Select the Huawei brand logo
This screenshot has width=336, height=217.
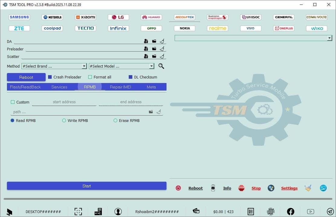coord(151,17)
